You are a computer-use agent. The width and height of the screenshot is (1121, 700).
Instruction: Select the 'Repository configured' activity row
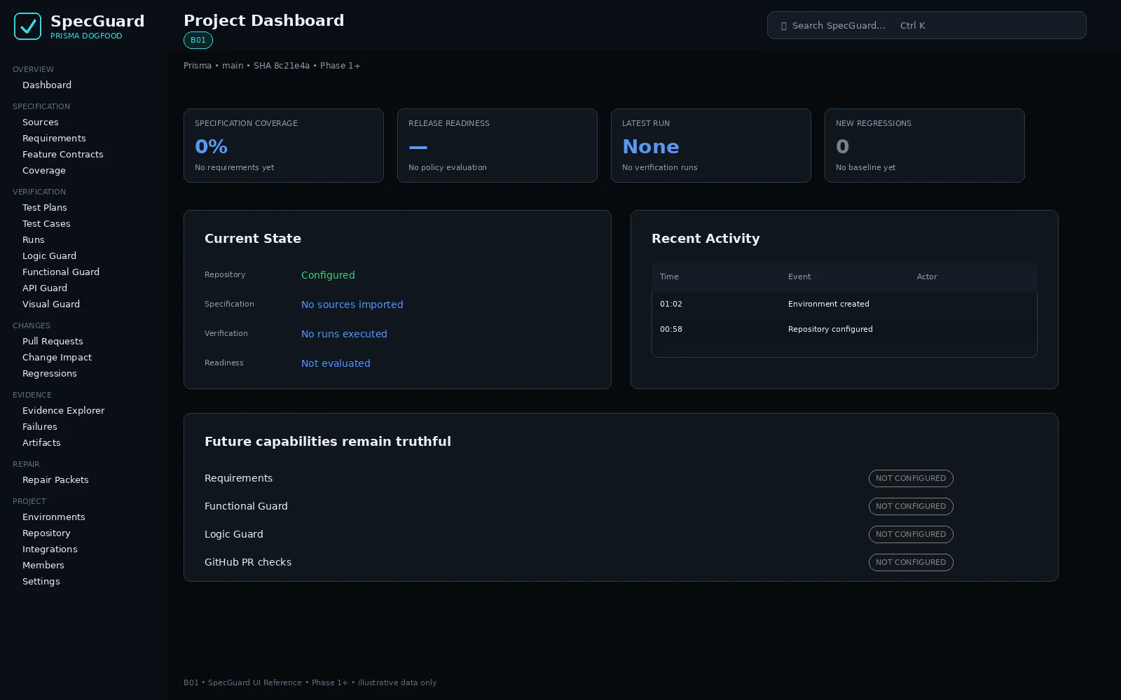(844, 329)
